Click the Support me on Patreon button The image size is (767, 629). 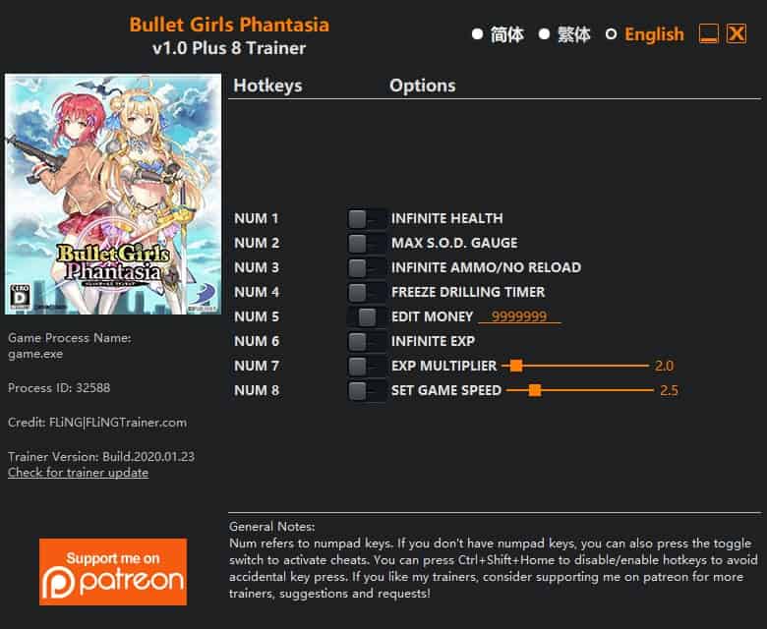pos(113,572)
